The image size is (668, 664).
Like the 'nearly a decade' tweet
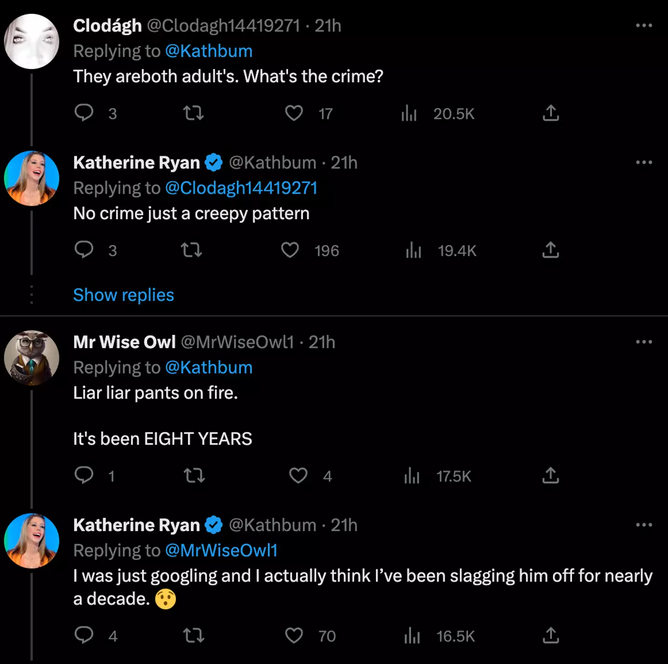click(x=294, y=635)
